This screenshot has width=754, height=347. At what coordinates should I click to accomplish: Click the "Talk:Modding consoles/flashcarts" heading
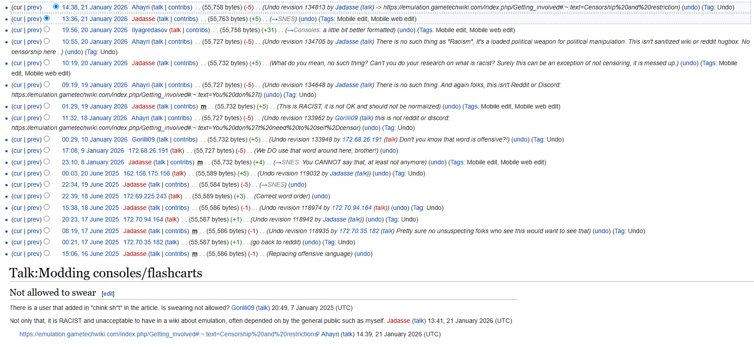(x=106, y=273)
